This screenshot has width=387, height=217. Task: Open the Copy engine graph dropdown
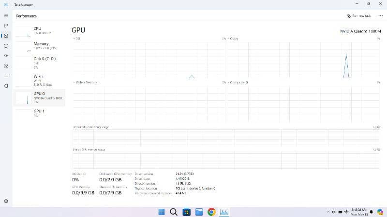click(x=233, y=39)
